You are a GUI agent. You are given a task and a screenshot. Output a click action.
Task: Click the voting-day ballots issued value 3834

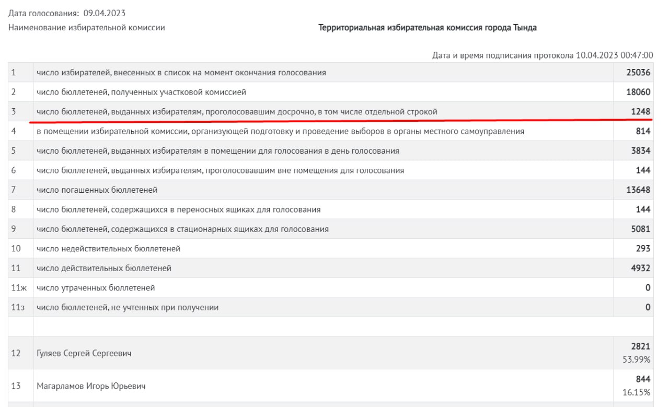pyautogui.click(x=640, y=151)
